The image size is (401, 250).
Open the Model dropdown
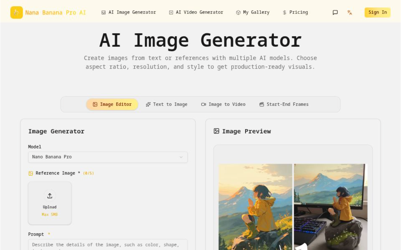click(107, 157)
